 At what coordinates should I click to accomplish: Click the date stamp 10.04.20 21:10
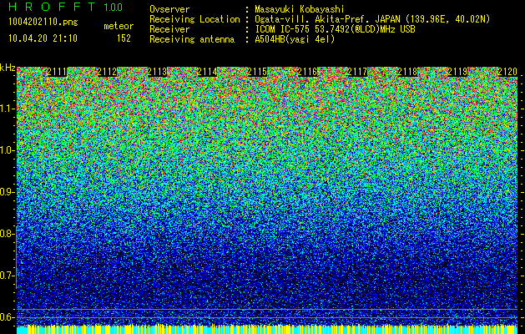coord(43,38)
